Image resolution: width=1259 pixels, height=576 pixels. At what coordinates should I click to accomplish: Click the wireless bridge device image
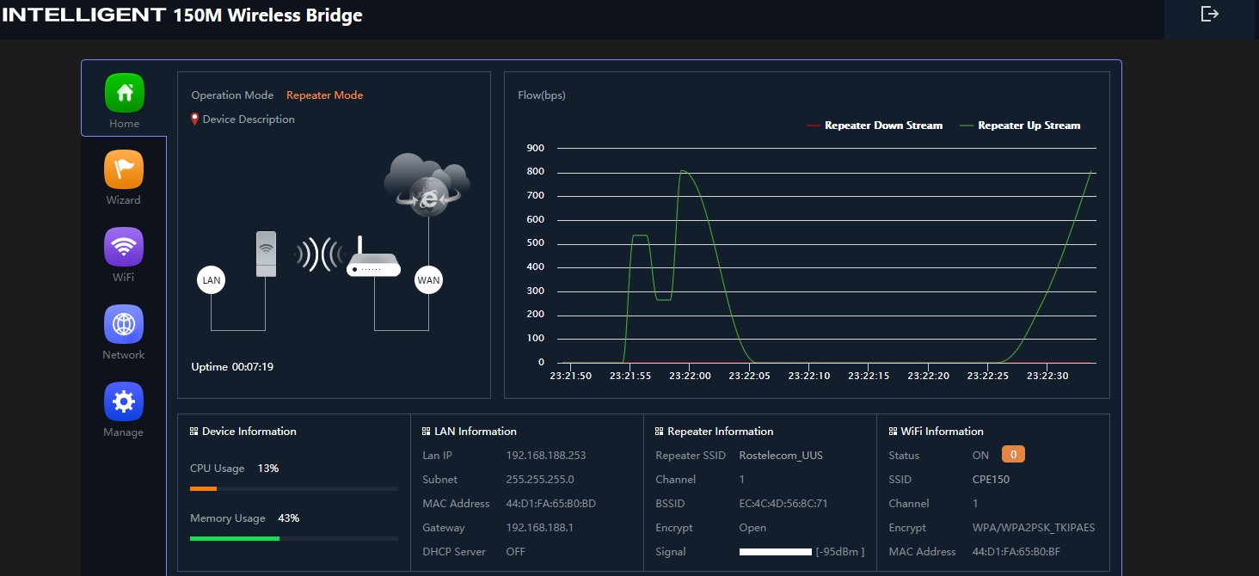click(x=267, y=254)
